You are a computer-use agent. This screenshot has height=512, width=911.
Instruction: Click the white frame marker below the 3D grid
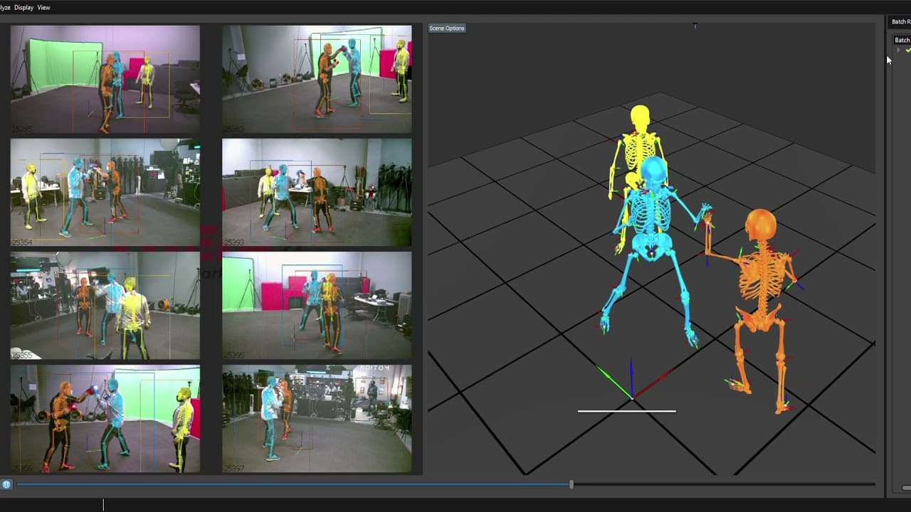coord(627,410)
